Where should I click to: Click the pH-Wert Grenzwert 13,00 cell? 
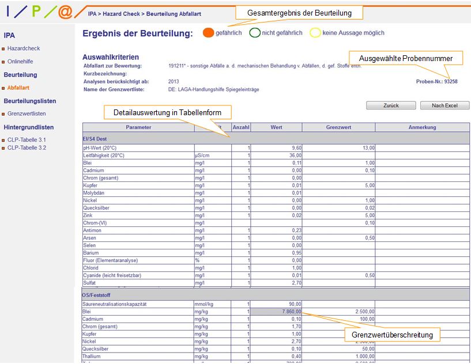(338, 148)
